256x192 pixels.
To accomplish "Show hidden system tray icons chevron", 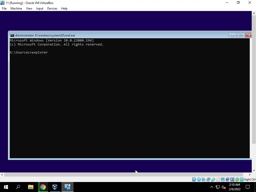I will coord(211,187).
